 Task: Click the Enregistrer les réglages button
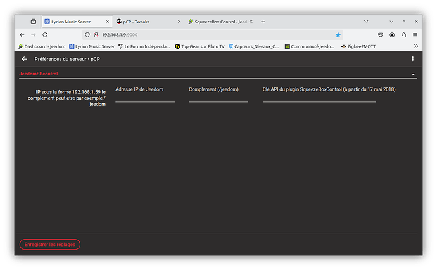pos(50,244)
